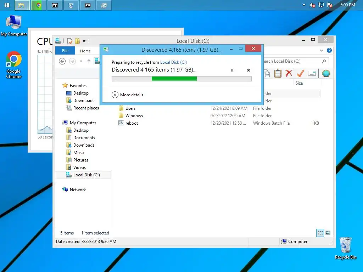The image size is (363, 272).
Task: Sort by the Size column header
Action: (299, 83)
